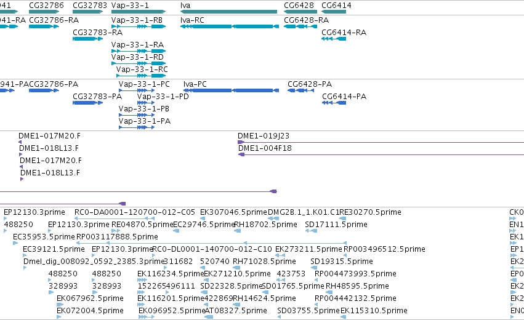Click the Vap-33-1-RB transcript label

click(137, 20)
